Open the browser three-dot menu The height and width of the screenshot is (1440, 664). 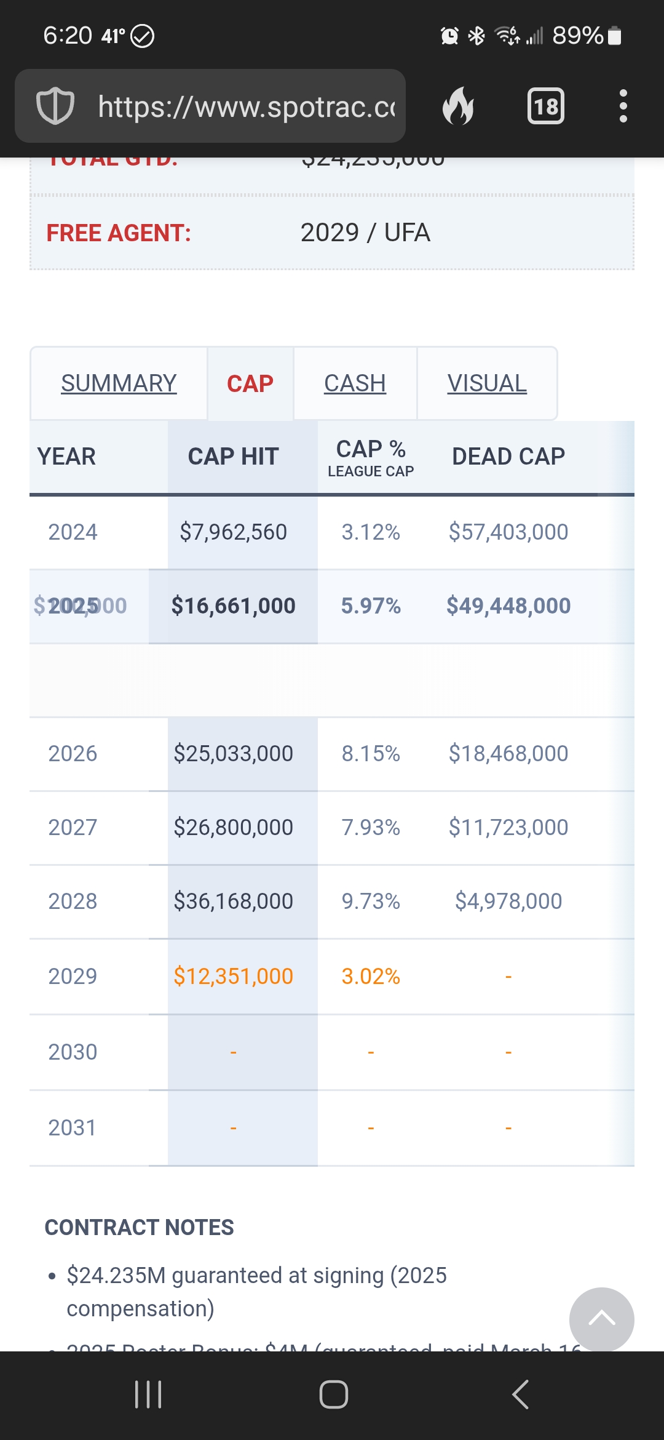click(623, 106)
